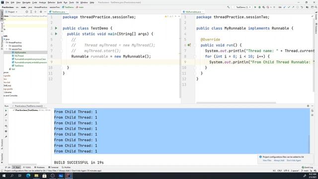Open File Explorer from the taskbar
The height and width of the screenshot is (179, 318).
(36, 176)
